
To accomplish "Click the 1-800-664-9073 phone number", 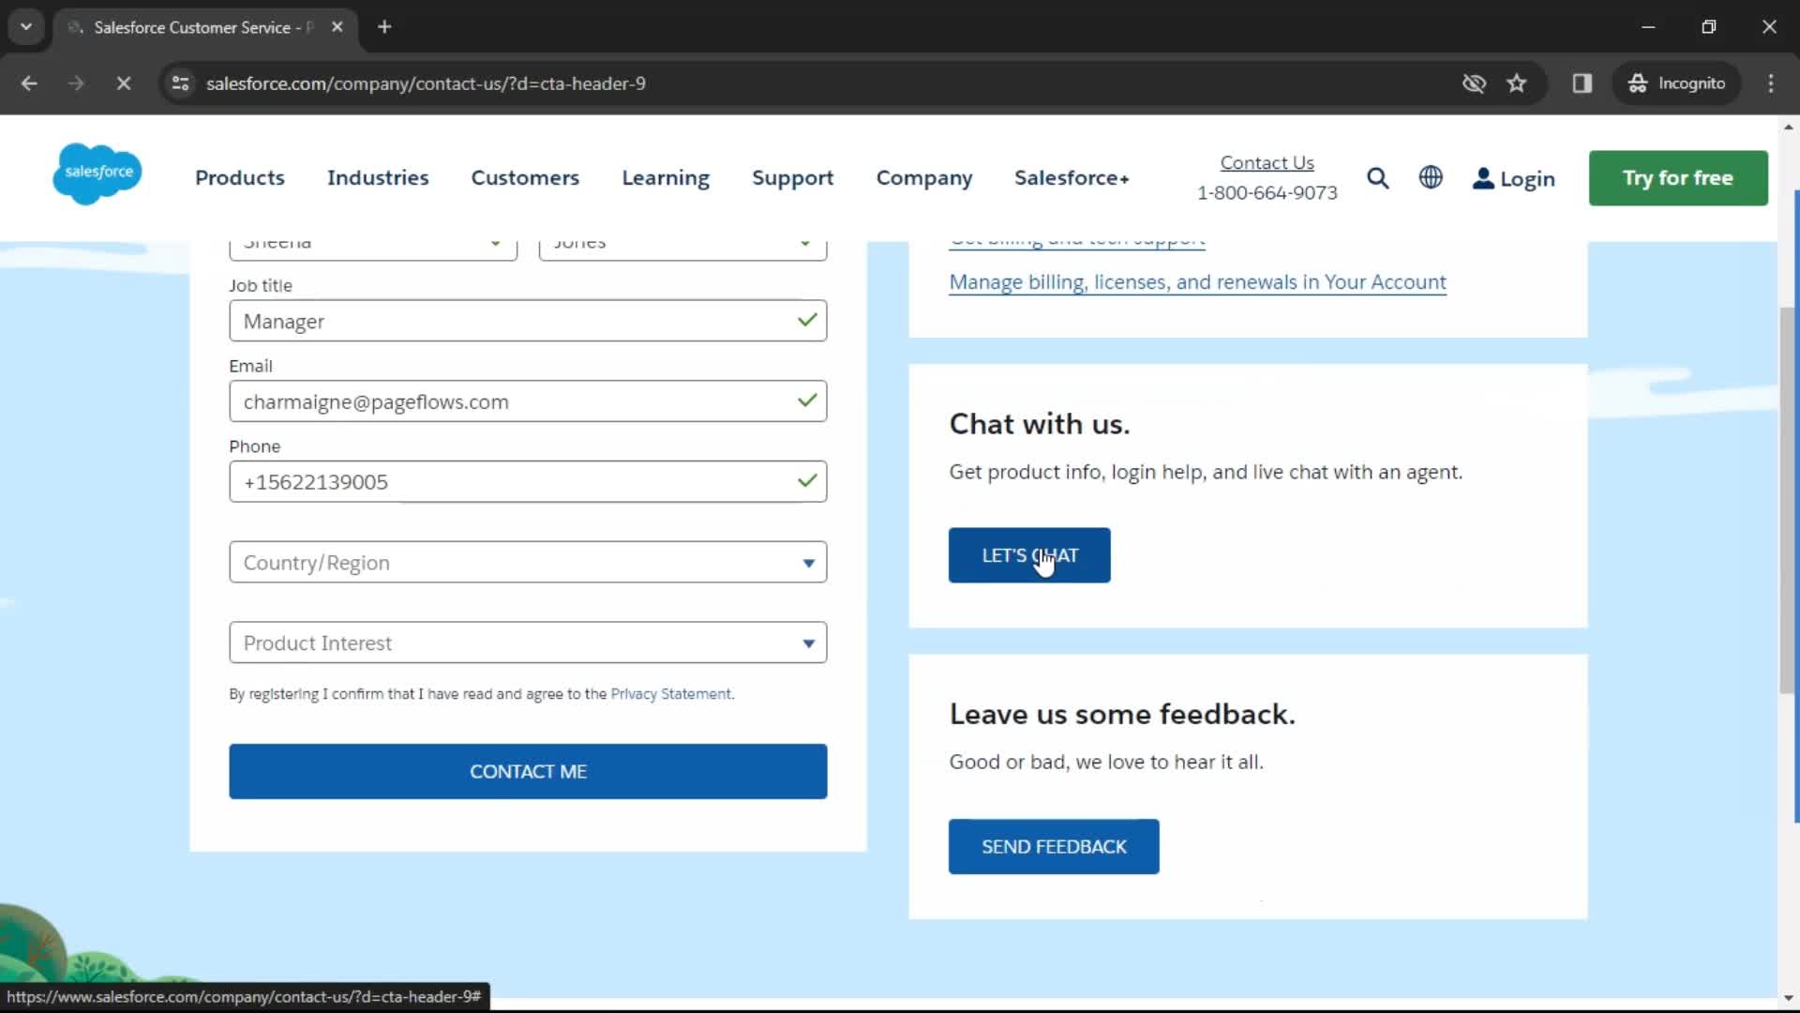I will 1267,192.
